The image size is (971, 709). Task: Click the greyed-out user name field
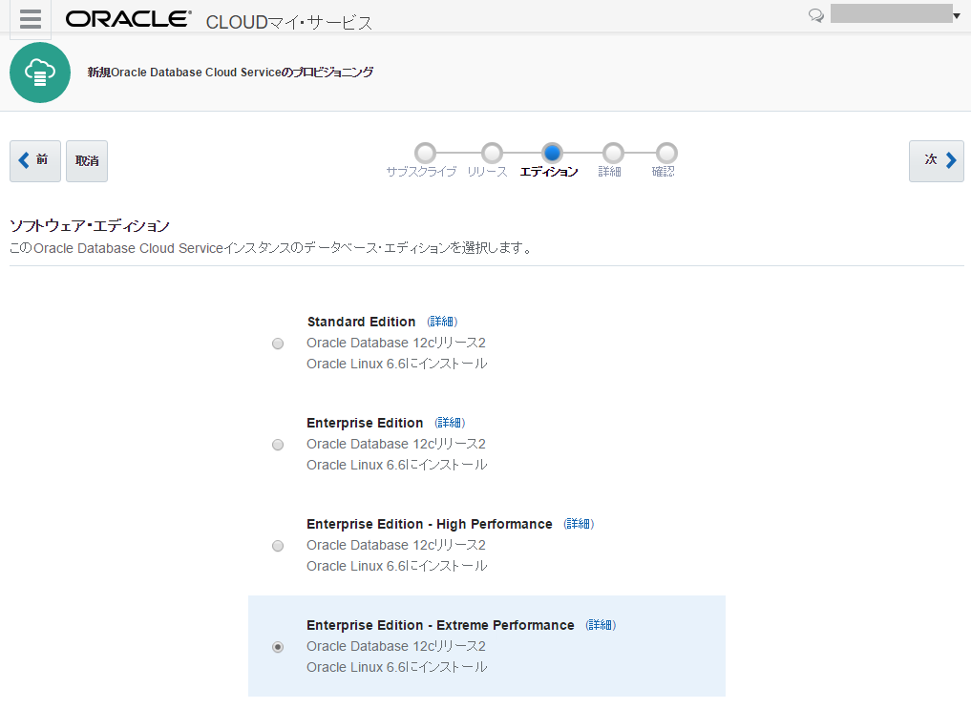pos(891,13)
